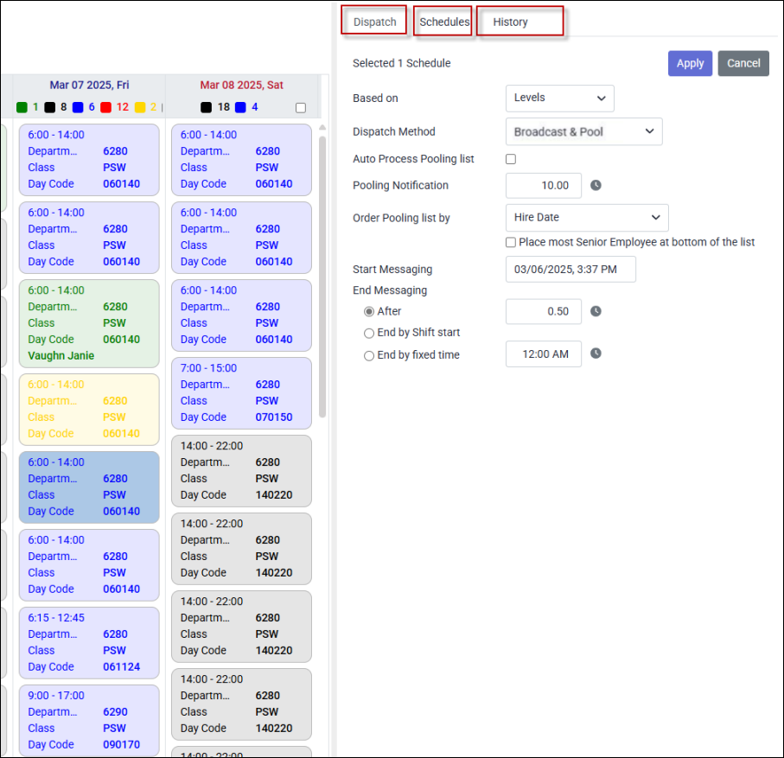The width and height of the screenshot is (784, 758).
Task: Click the black status swatch showing 8
Action: [49, 107]
